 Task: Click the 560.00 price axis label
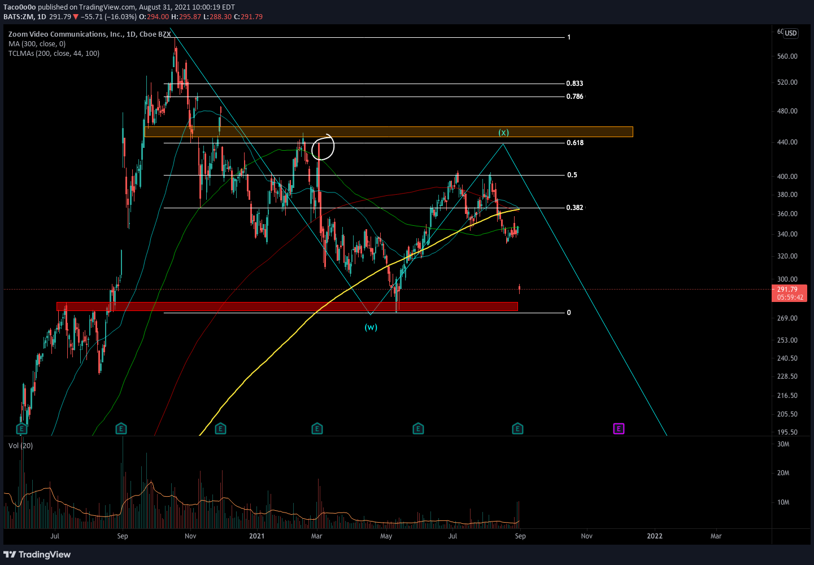pos(787,56)
